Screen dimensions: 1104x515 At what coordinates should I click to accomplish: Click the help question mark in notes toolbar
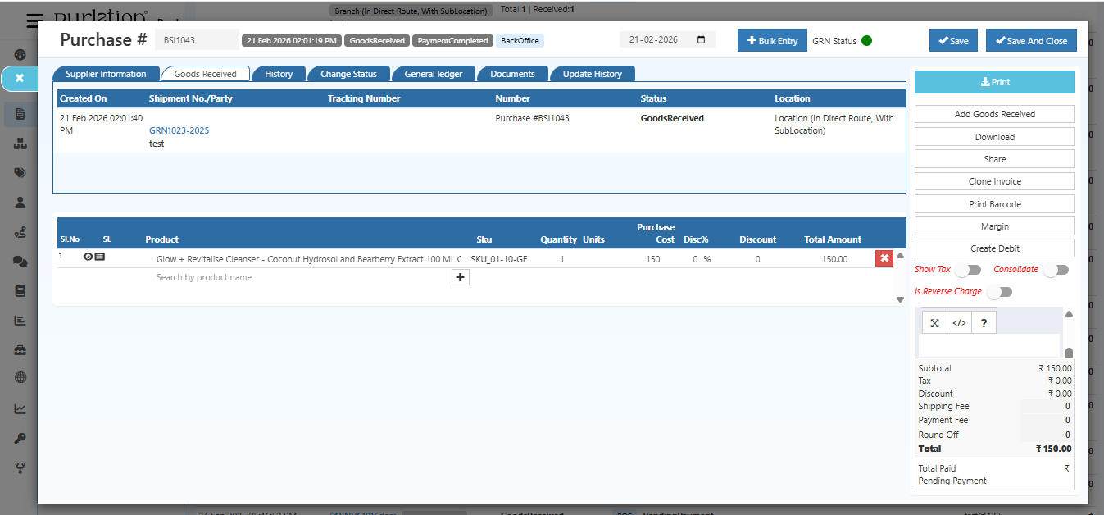pos(984,321)
